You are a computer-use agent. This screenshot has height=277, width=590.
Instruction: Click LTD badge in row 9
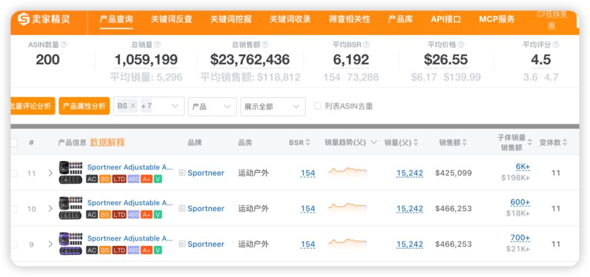click(x=119, y=250)
